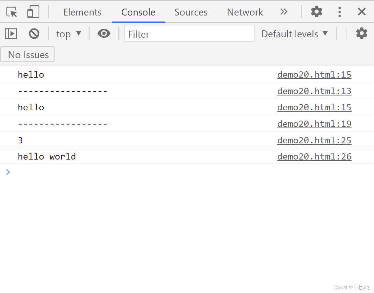Select the first "hello" log message
This screenshot has height=293, width=374.
pyautogui.click(x=31, y=75)
